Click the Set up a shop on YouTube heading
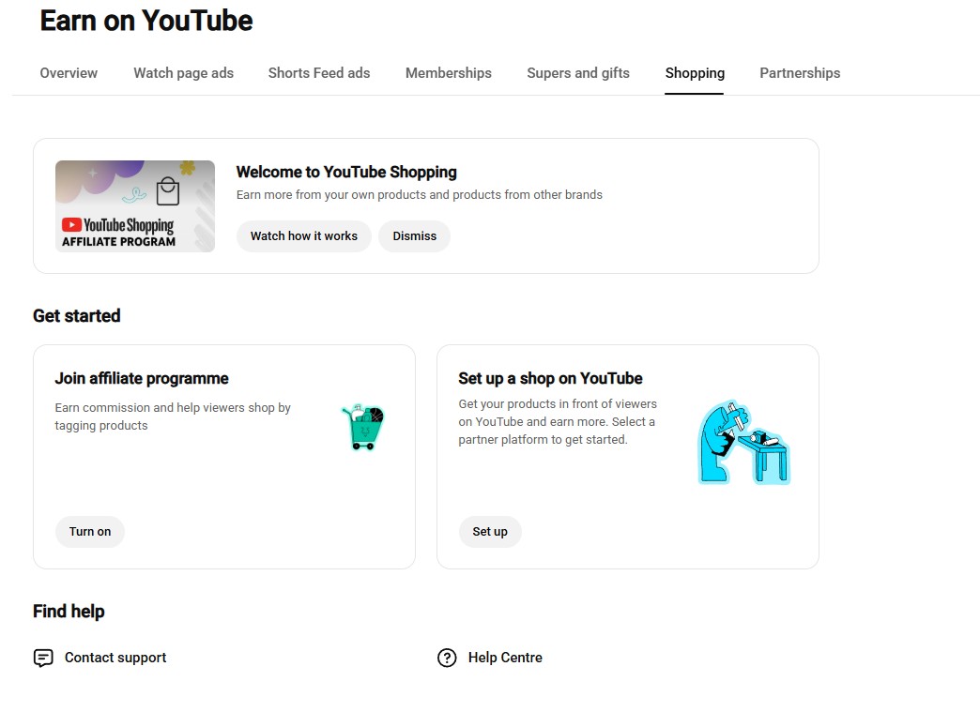 pos(551,378)
